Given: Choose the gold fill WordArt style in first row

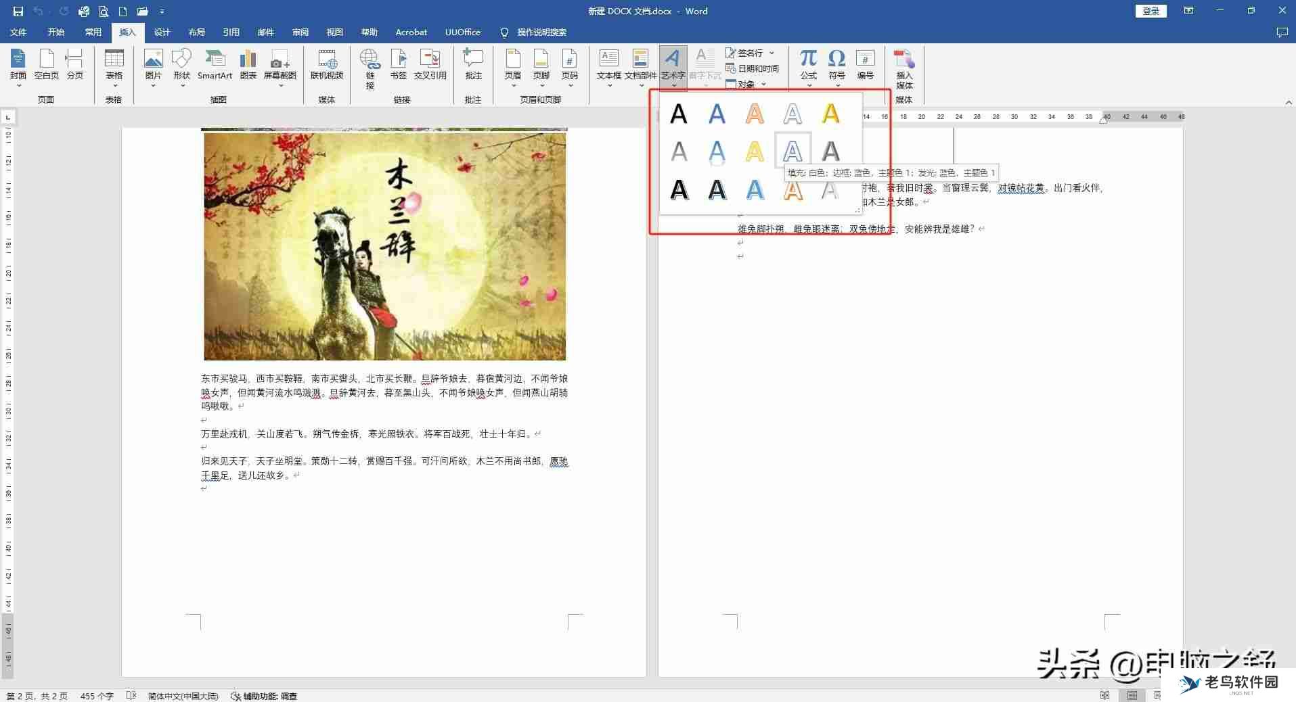Looking at the screenshot, I should [830, 114].
